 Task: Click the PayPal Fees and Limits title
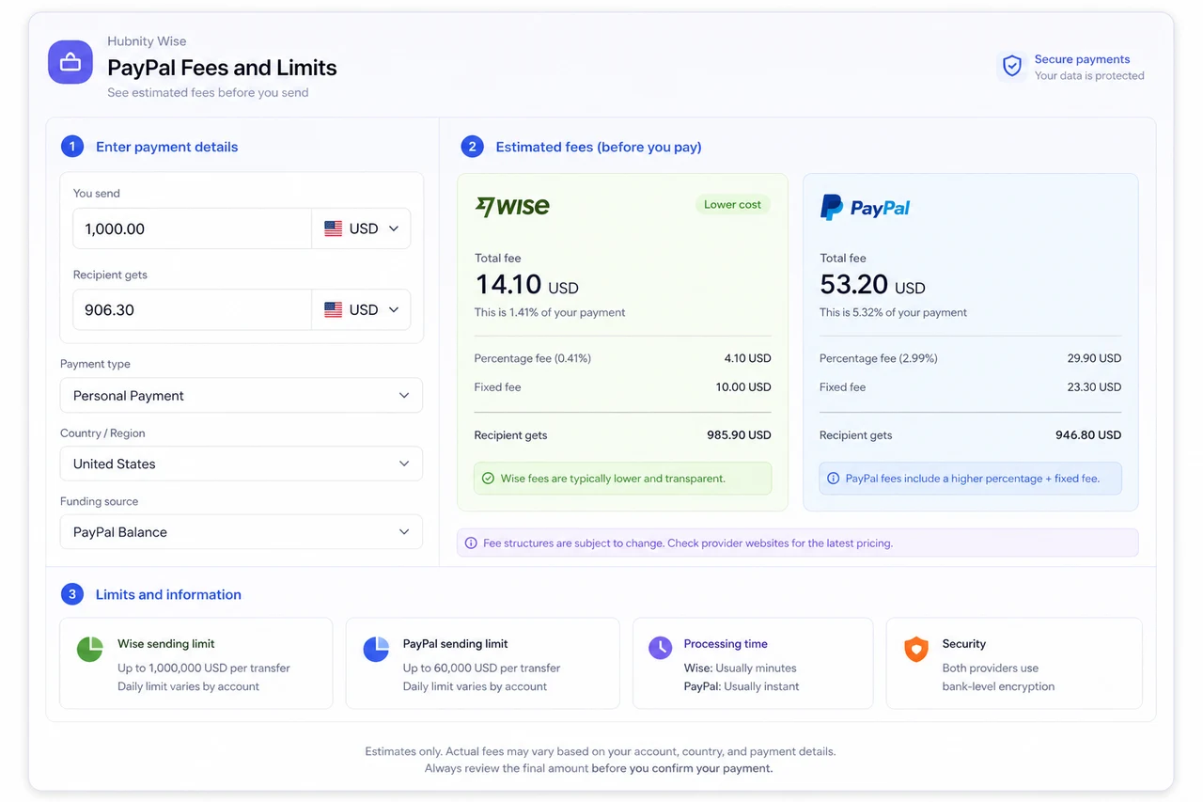[x=222, y=68]
